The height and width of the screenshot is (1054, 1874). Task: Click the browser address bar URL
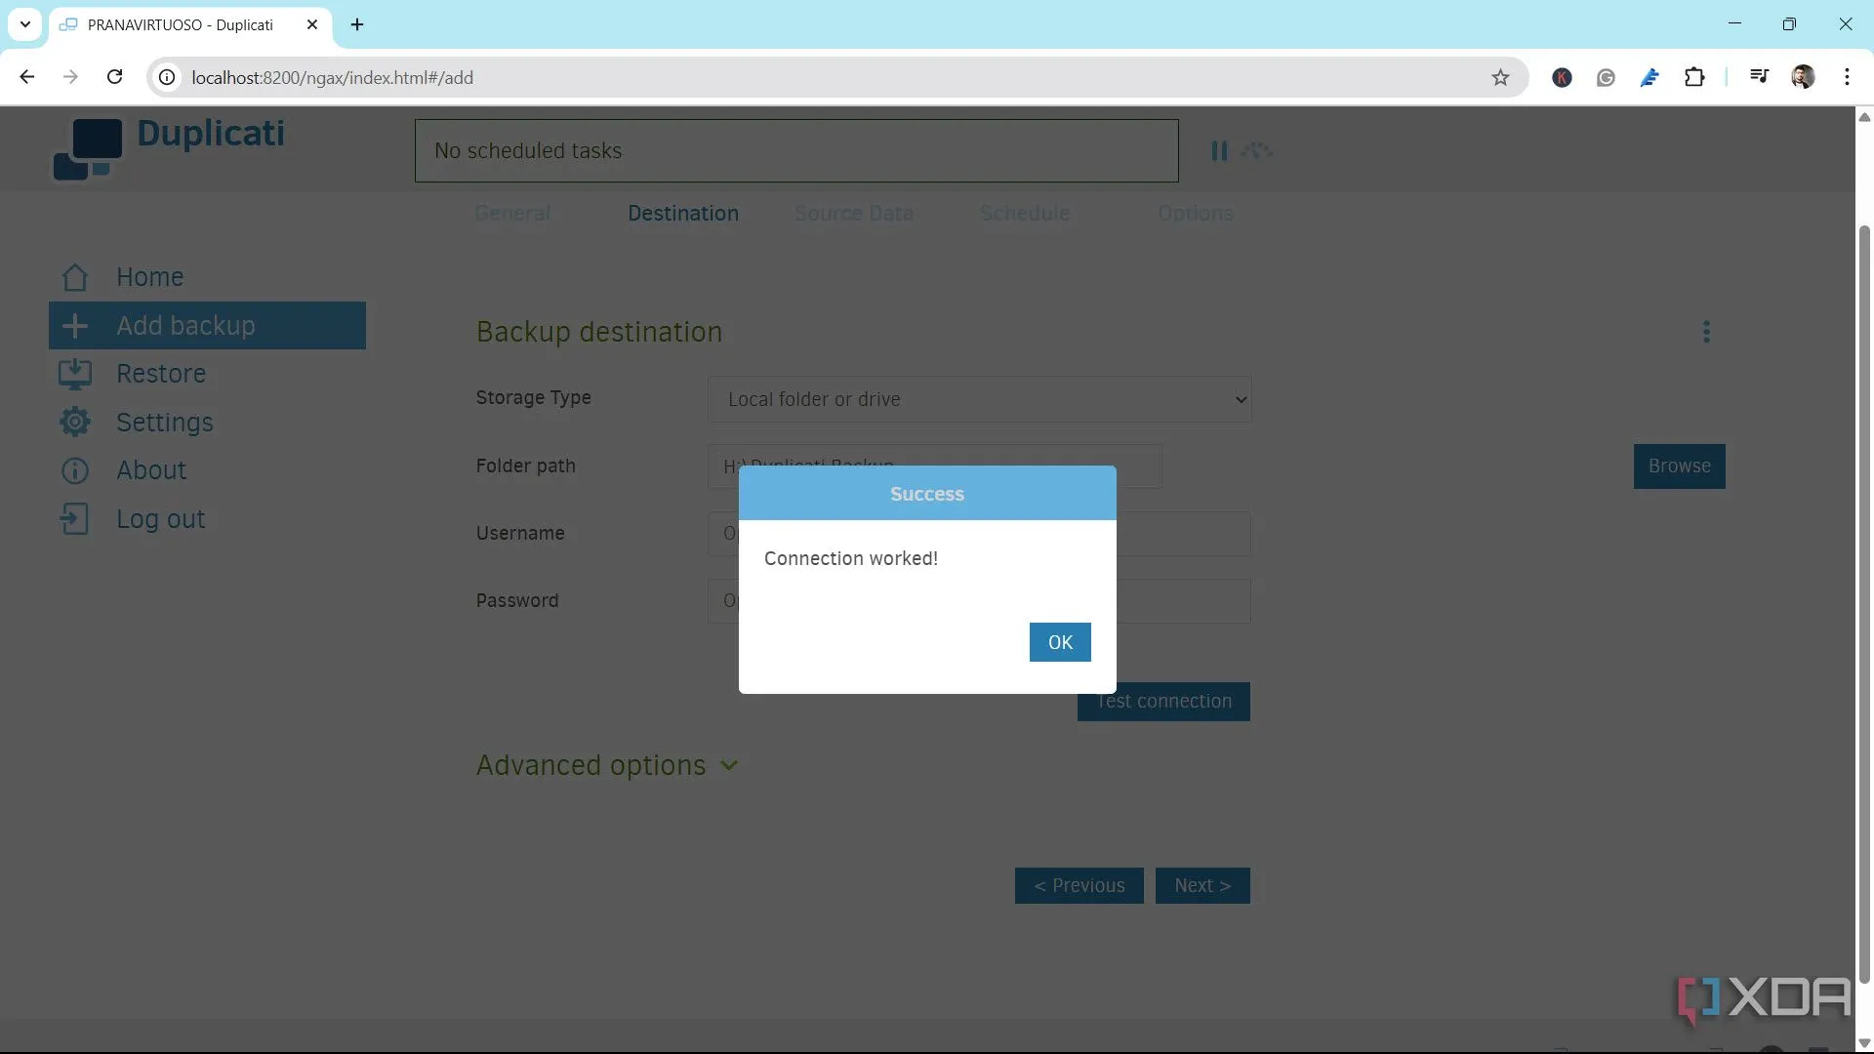pyautogui.click(x=332, y=78)
